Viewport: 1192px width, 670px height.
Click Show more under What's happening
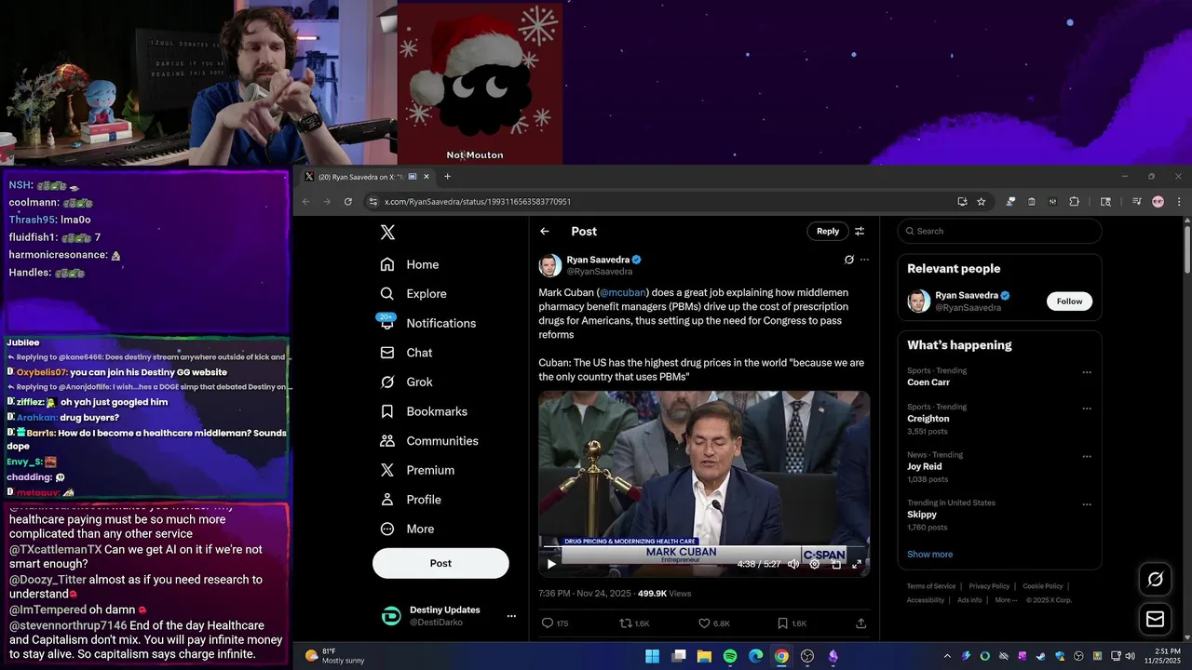pyautogui.click(x=929, y=555)
